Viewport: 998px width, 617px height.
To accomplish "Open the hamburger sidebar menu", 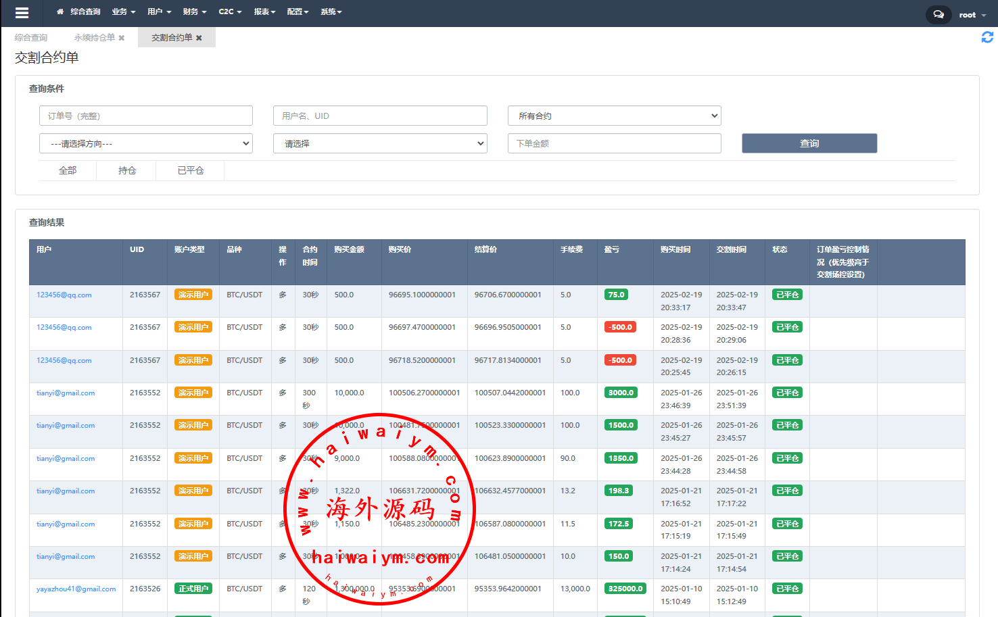I will (x=22, y=13).
